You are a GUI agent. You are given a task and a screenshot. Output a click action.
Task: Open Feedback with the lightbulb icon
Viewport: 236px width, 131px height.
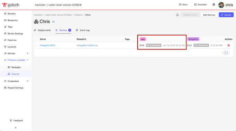click(16, 120)
